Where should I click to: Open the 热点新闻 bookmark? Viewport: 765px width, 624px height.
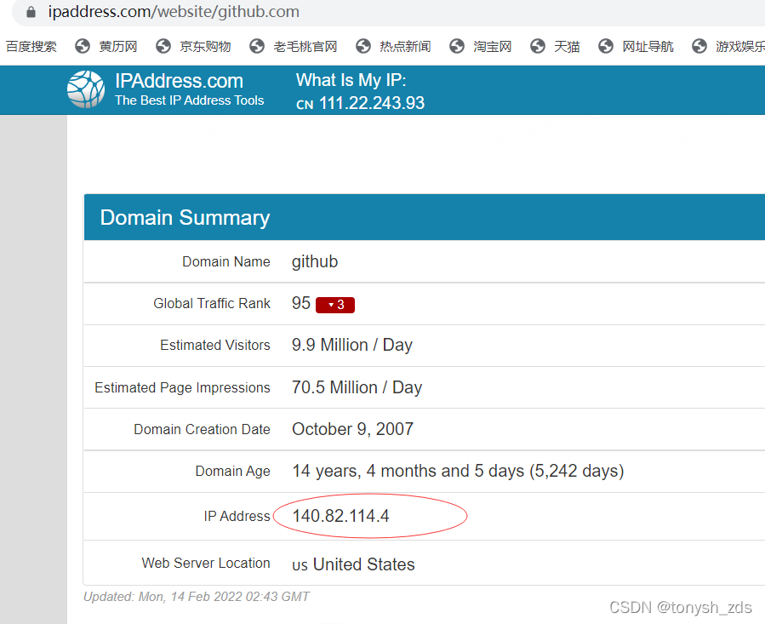(405, 46)
